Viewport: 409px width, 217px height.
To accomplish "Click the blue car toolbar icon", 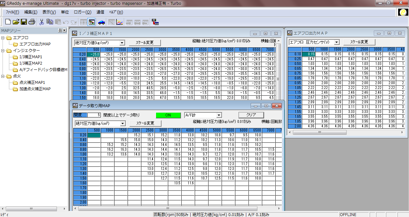I will click(101, 22).
